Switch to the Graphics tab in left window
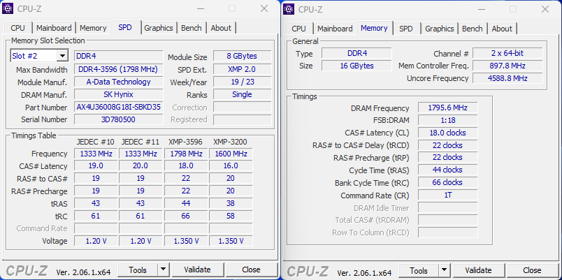The width and height of the screenshot is (562, 280). point(159,28)
